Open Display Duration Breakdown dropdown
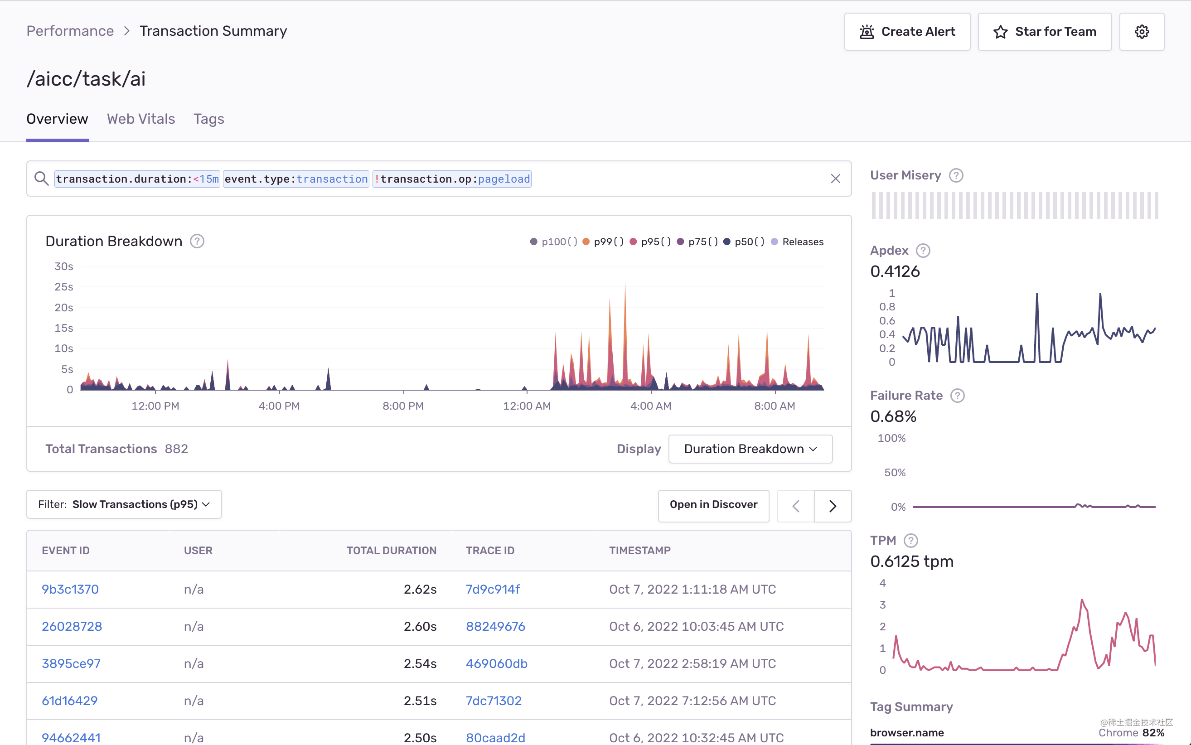The width and height of the screenshot is (1191, 745). [750, 448]
